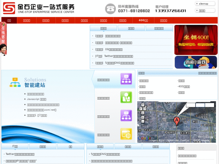The image size is (219, 164).
Task: Zoom in on the map with plus button
Action: click(x=143, y=117)
